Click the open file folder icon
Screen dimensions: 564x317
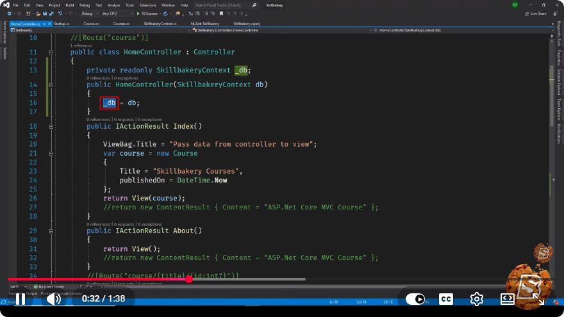click(38, 13)
